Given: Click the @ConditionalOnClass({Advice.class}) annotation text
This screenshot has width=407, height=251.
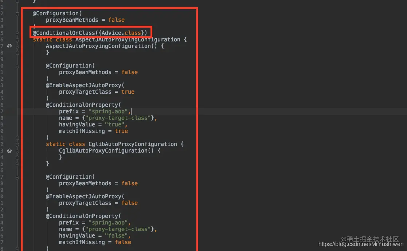Looking at the screenshot, I should [x=90, y=33].
